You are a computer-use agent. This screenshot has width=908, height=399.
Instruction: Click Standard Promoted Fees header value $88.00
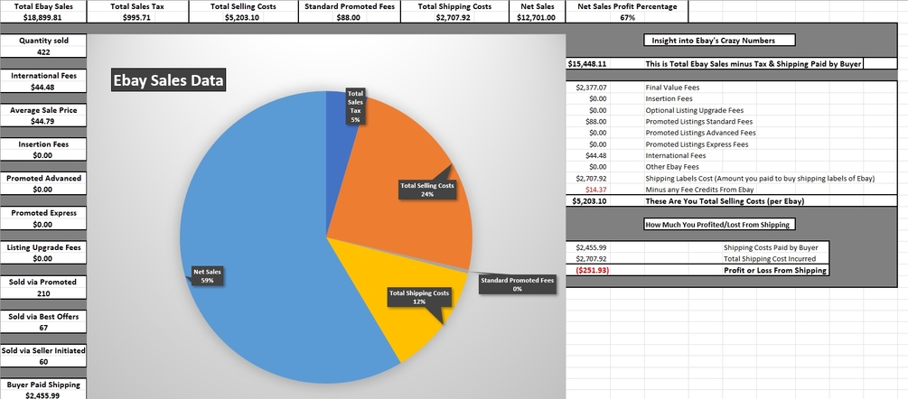pyautogui.click(x=348, y=17)
